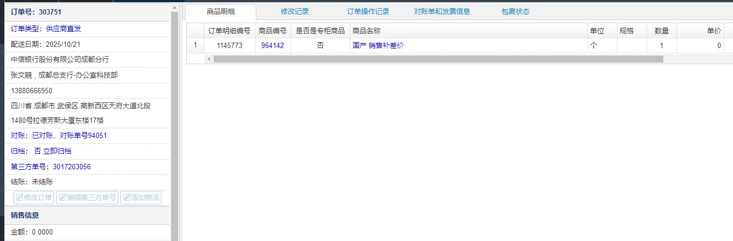Select the 商品明细 tab
The image size is (733, 241).
coord(220,11)
